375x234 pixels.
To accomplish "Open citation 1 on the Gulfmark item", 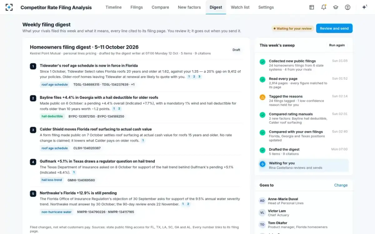I will [x=74, y=172].
